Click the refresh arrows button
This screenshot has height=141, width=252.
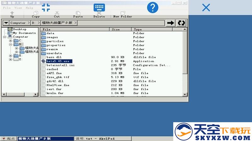181,23
